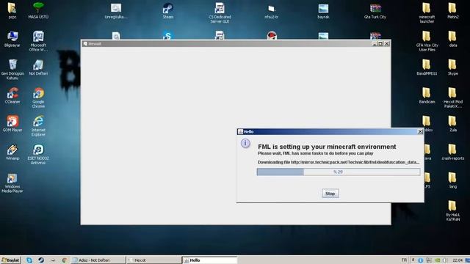Select the Hexxit Mod Paketi folder

[452, 98]
